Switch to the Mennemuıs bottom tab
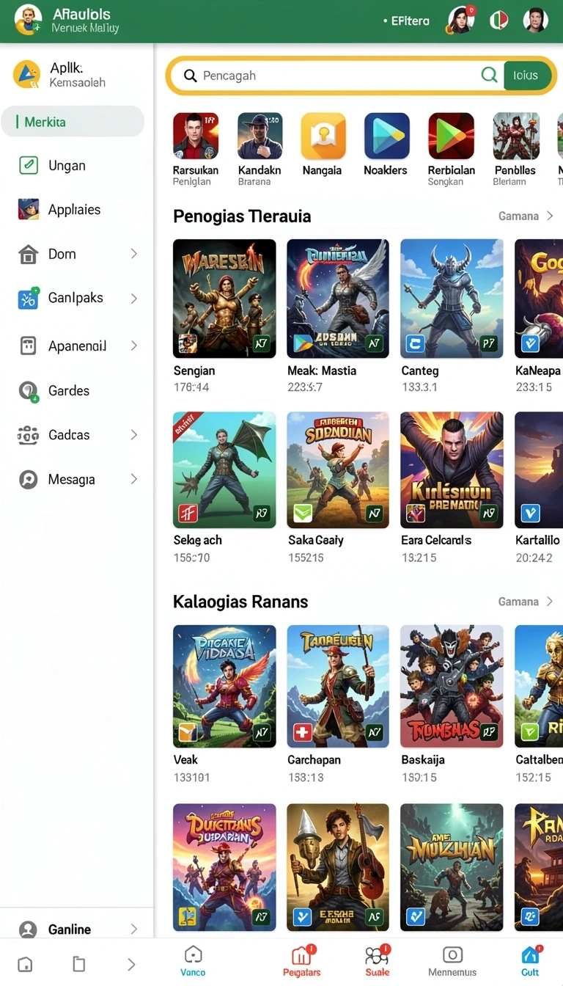The image size is (563, 986). point(452,961)
